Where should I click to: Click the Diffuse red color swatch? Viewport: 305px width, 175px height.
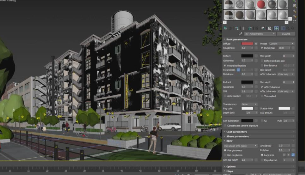(247, 44)
